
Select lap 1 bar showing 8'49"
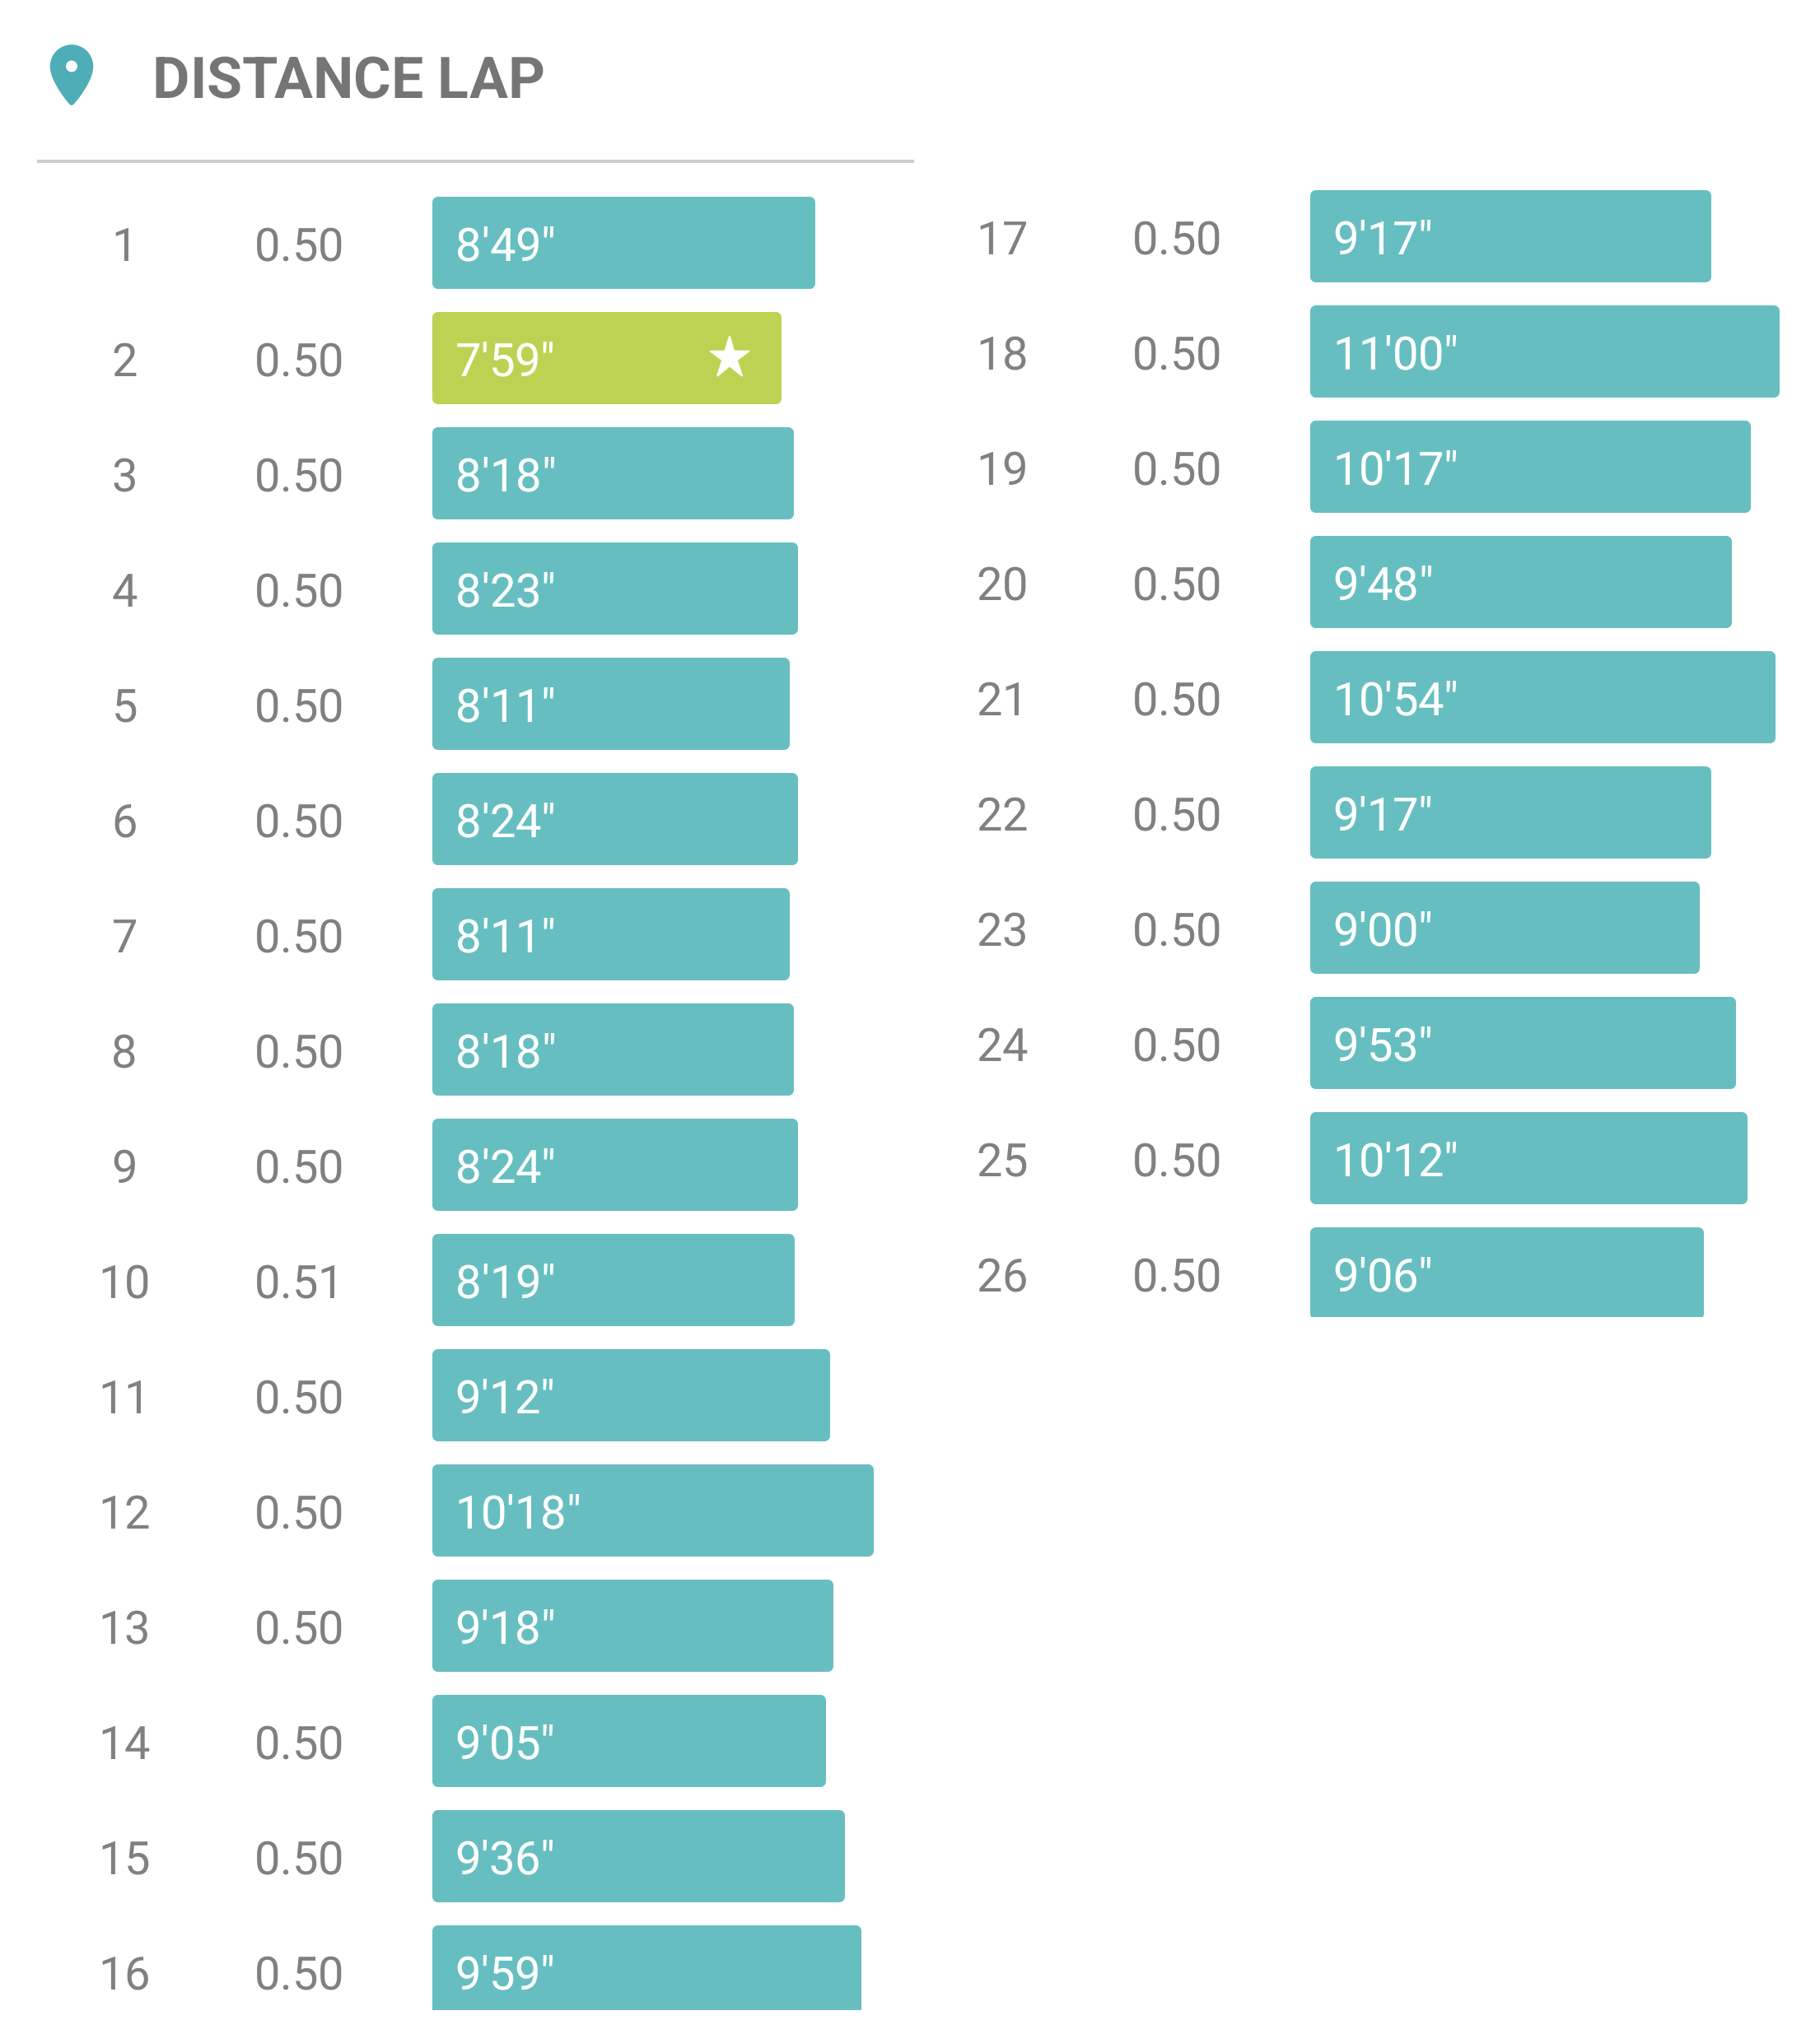(x=622, y=243)
